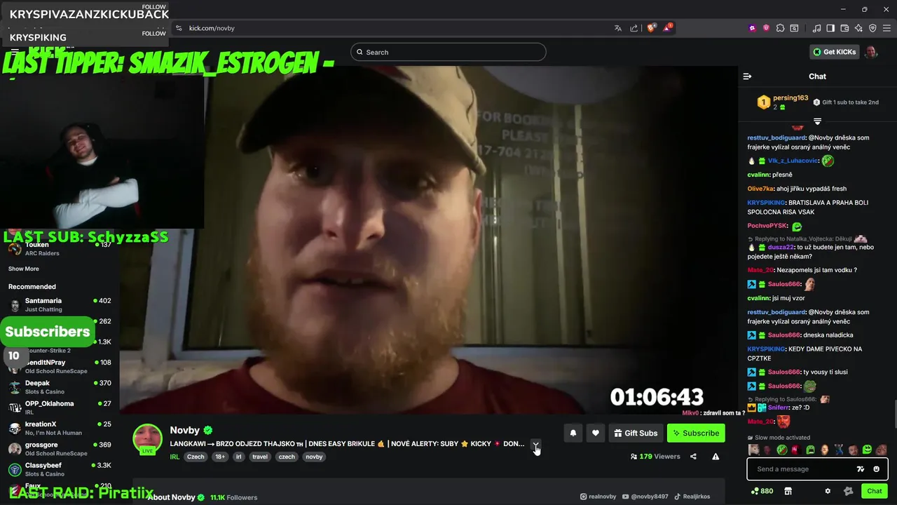Click the 880 channel points balance

tap(762, 491)
